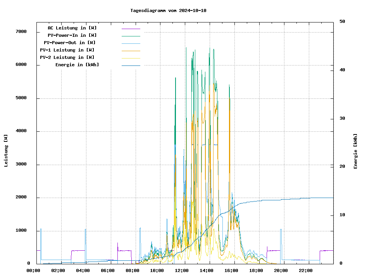Image resolution: width=372 pixels, height=279 pixels.
Task: Click the 50 tick on the energy axis
Action: [x=342, y=22]
